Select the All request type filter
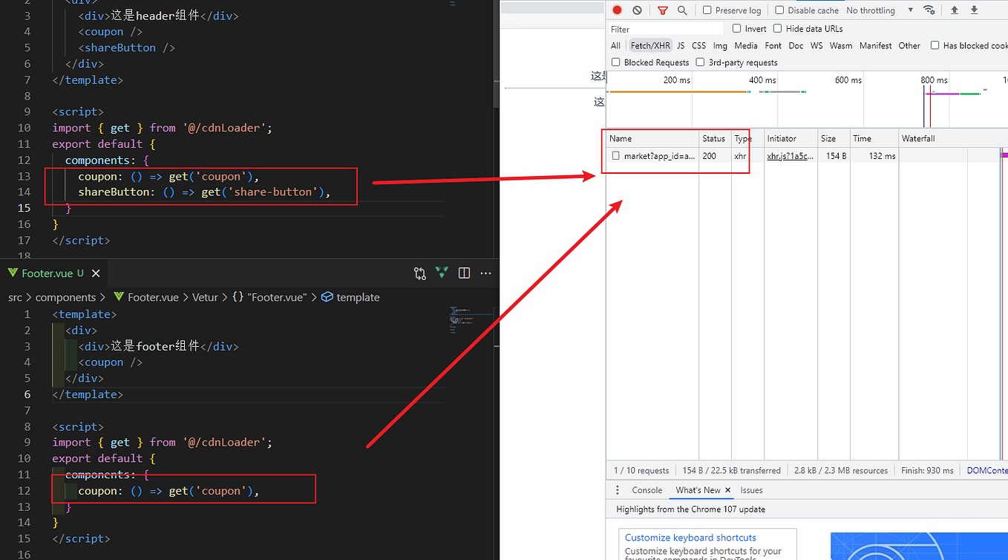This screenshot has width=1008, height=560. point(616,45)
